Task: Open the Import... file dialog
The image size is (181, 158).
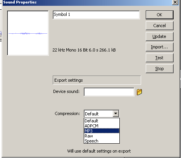Action: coord(160,47)
